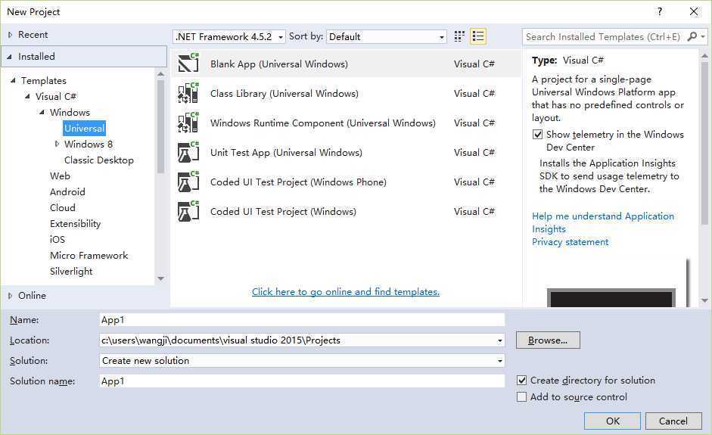Click the template tree scroll up arrow
The width and height of the screenshot is (712, 435).
pos(160,73)
